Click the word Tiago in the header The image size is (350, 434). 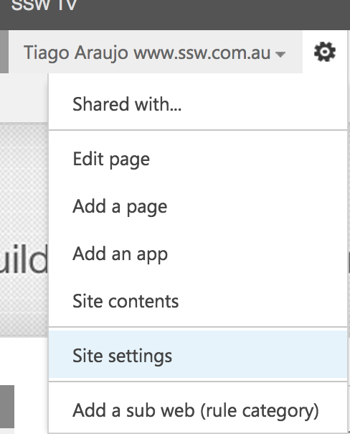[46, 52]
